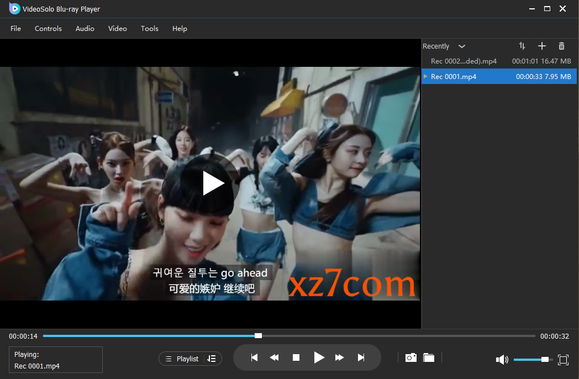Add a file with the plus icon
Screen dimensions: 579x379
tap(541, 46)
